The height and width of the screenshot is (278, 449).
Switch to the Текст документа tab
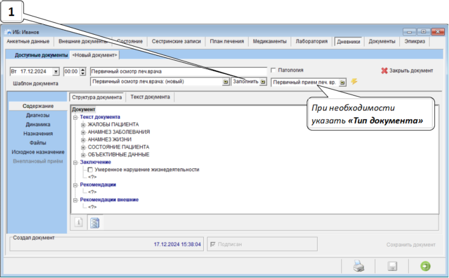[x=150, y=97]
